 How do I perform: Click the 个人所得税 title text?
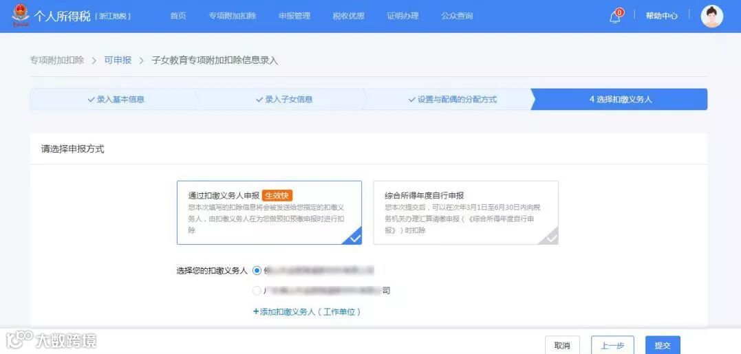point(62,16)
